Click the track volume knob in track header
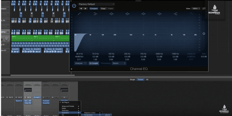Screen dimensions: 232x116 coord(6,39)
